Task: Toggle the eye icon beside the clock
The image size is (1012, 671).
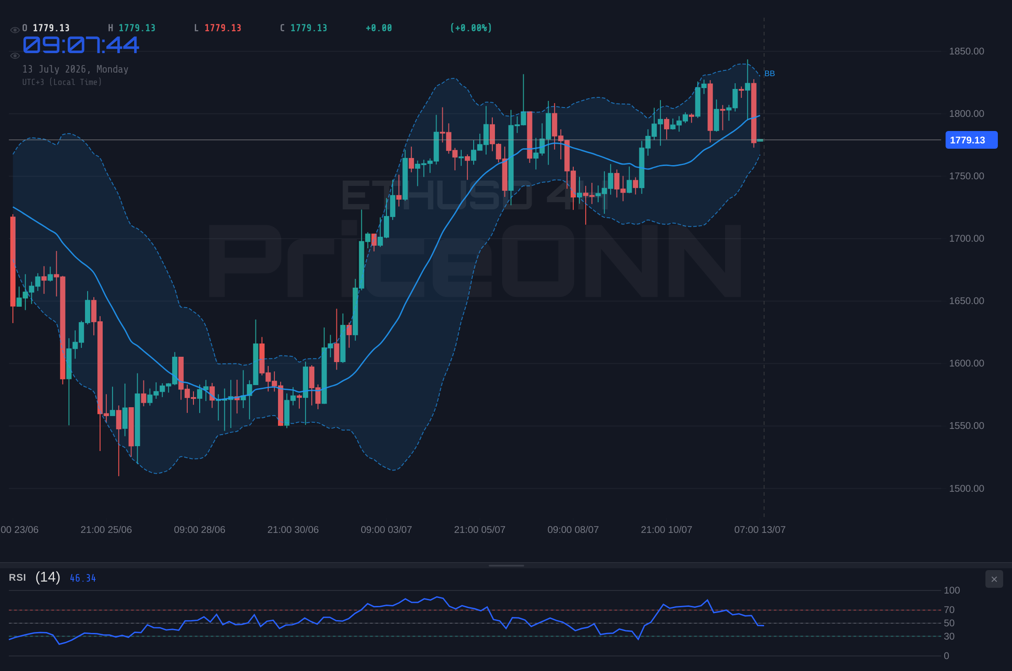Action: point(15,56)
